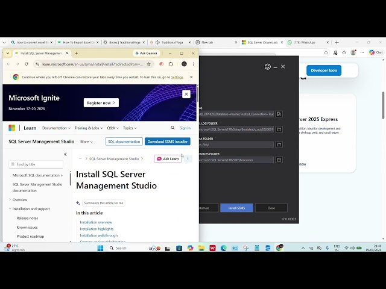Screen dimensions: 386x289
Task: Open the Learn site search icon
Action: [x=172, y=128]
